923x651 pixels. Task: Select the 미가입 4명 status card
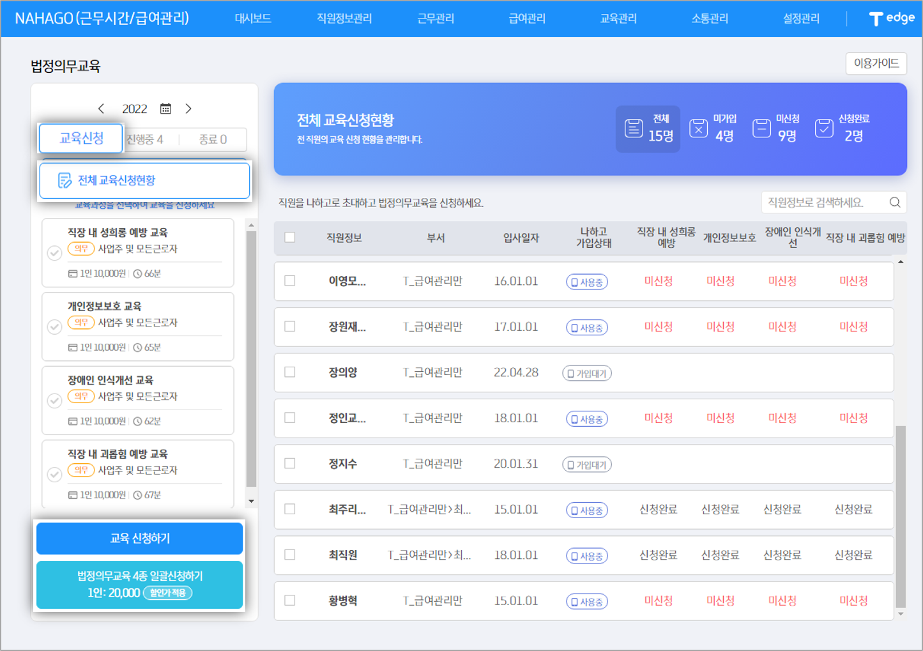[713, 128]
